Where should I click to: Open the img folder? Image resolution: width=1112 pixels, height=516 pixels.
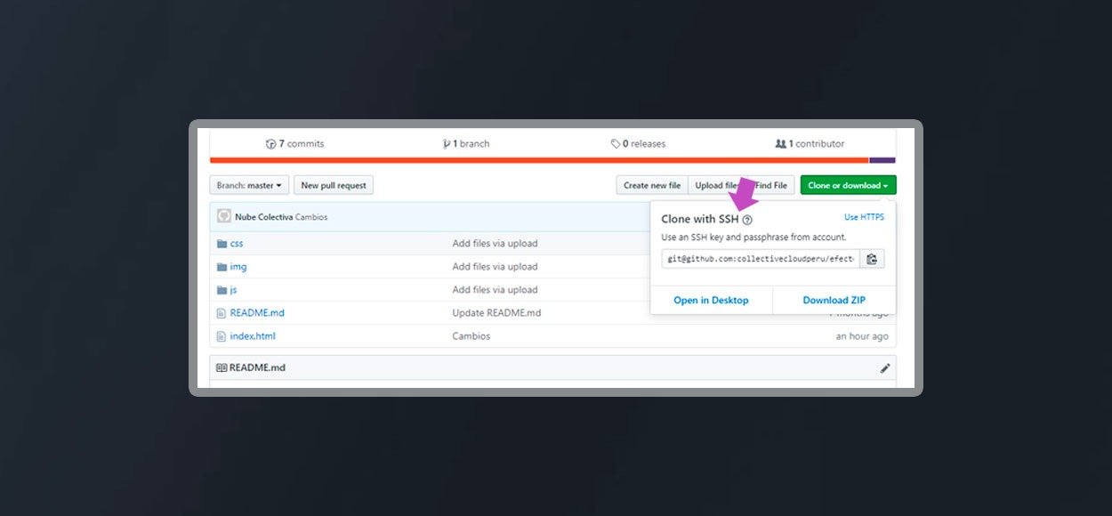pos(238,267)
